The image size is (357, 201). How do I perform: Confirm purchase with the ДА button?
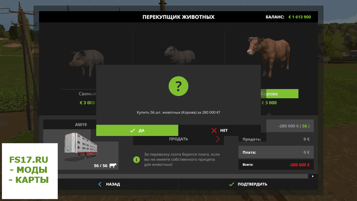137,130
